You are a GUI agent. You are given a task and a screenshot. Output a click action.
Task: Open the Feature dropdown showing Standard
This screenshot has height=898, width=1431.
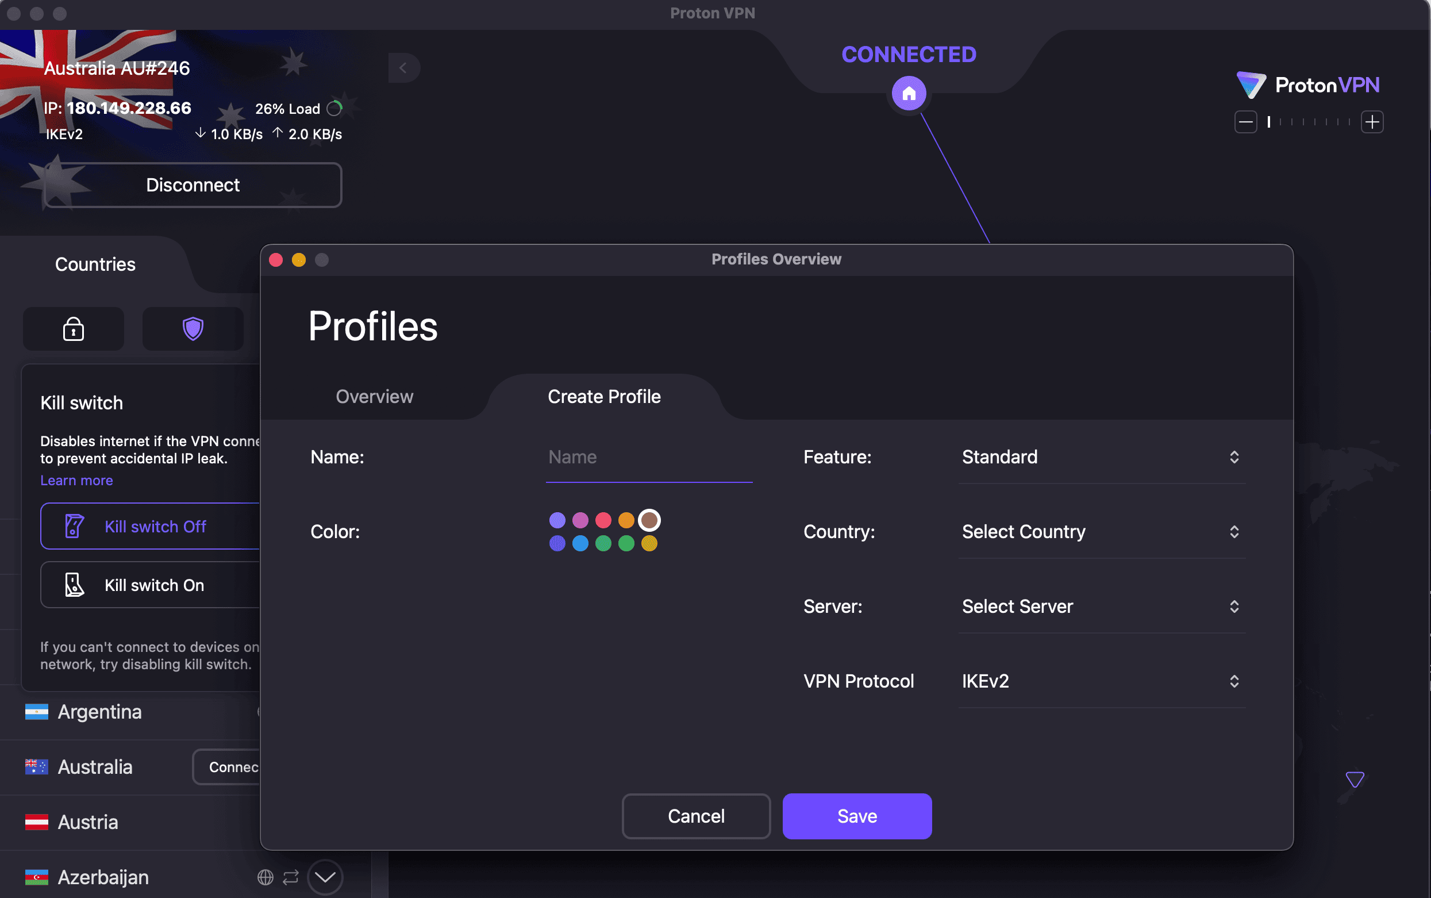pyautogui.click(x=1101, y=456)
